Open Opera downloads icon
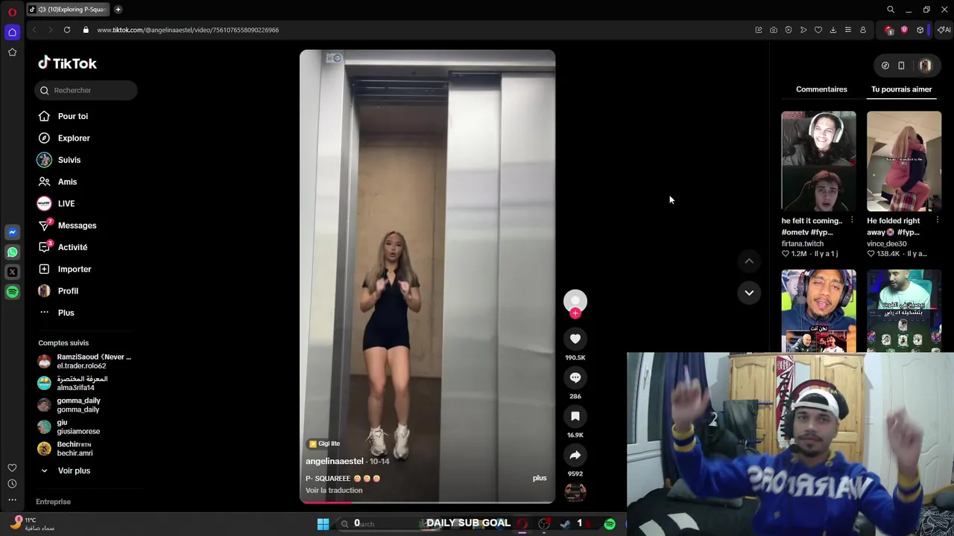This screenshot has width=954, height=536. tap(833, 30)
